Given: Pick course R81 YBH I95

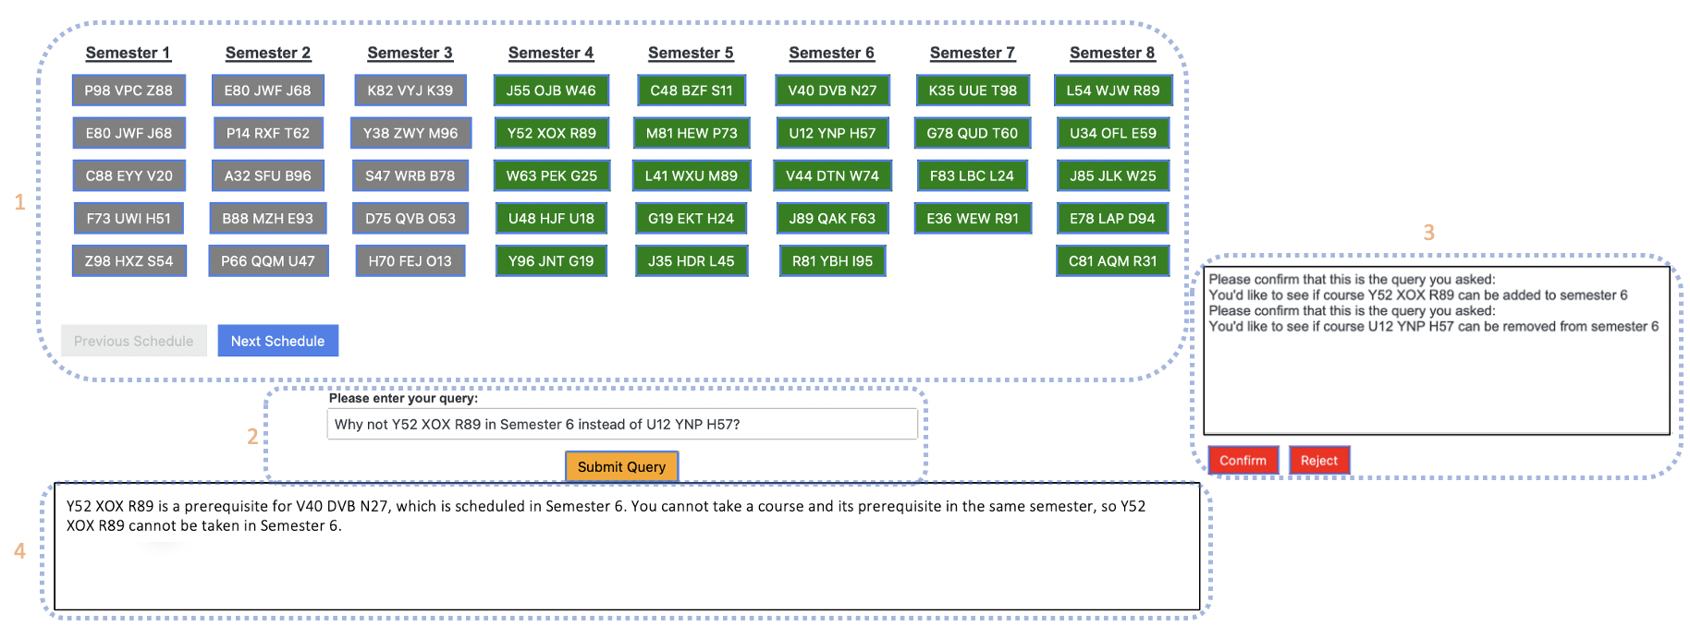Looking at the screenshot, I should [832, 260].
